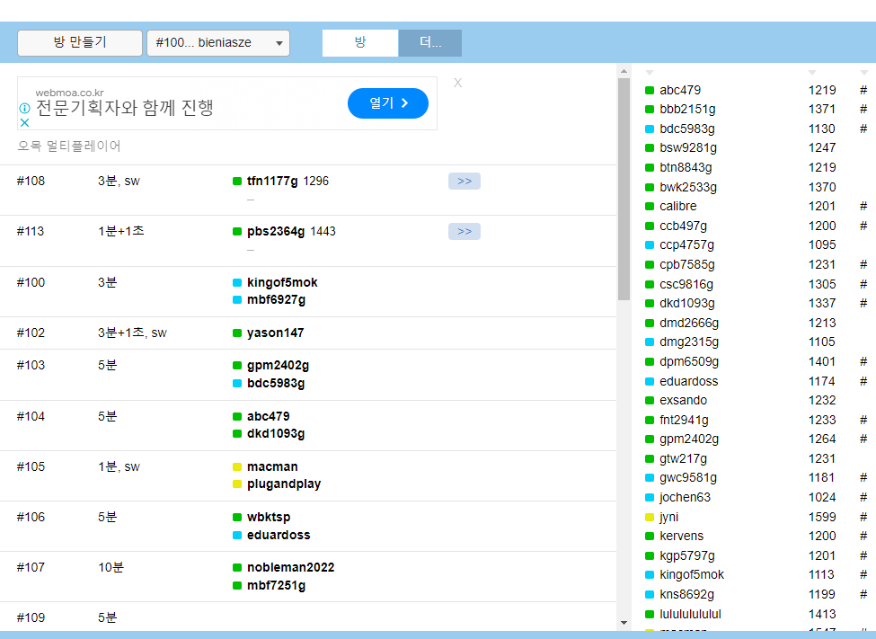
Task: Click the blue ad close cross icon
Action: click(24, 122)
